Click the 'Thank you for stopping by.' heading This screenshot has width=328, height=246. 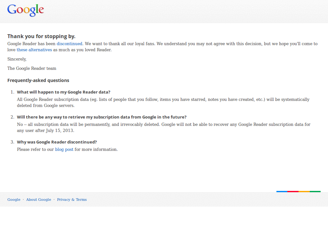(x=41, y=37)
